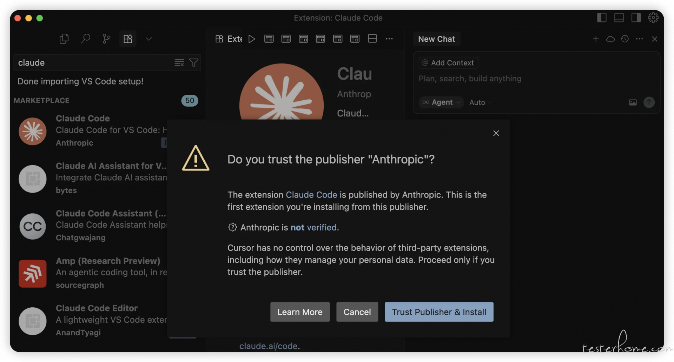Expand the sidebar views chevron
The image size is (674, 362).
[149, 39]
